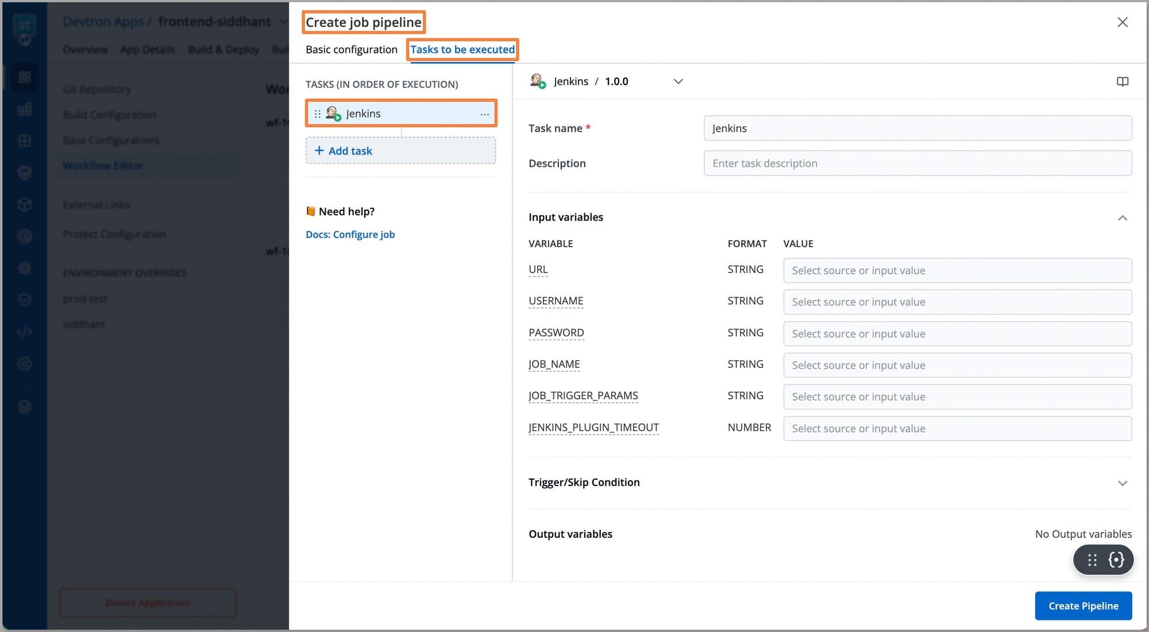Open Build Configuration in background sidebar
Viewport: 1149px width, 632px height.
109,115
